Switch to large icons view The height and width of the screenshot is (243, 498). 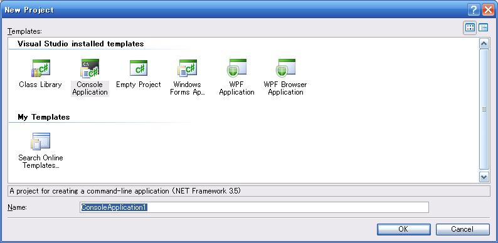click(470, 28)
